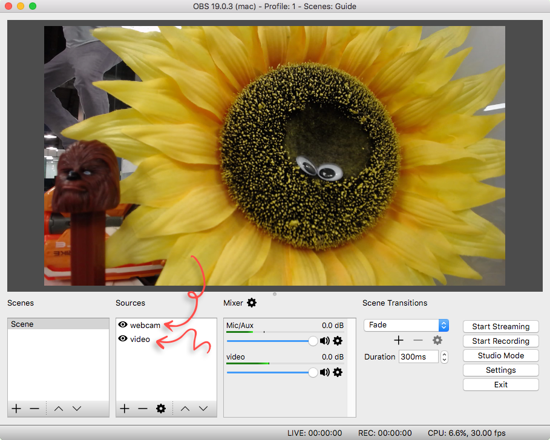Click the Mic/Aux volume slider handle
The width and height of the screenshot is (550, 440).
click(313, 341)
